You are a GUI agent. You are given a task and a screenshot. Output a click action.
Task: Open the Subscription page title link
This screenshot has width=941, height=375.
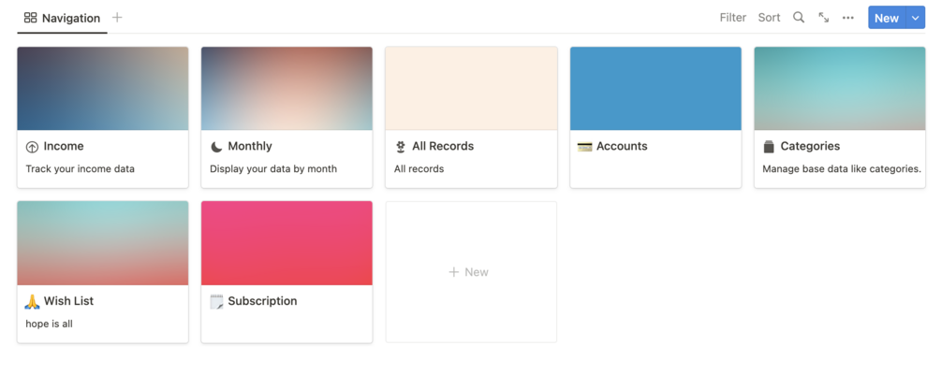[262, 301]
